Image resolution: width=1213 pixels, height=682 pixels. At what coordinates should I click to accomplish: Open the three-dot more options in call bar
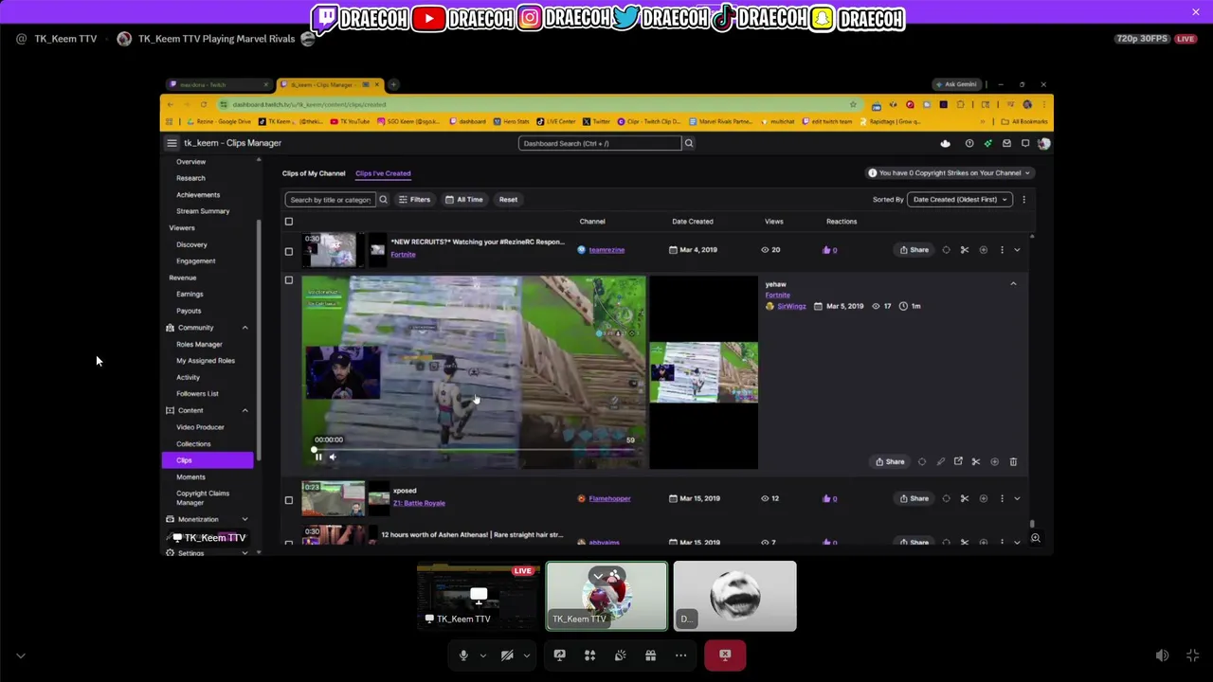click(680, 655)
